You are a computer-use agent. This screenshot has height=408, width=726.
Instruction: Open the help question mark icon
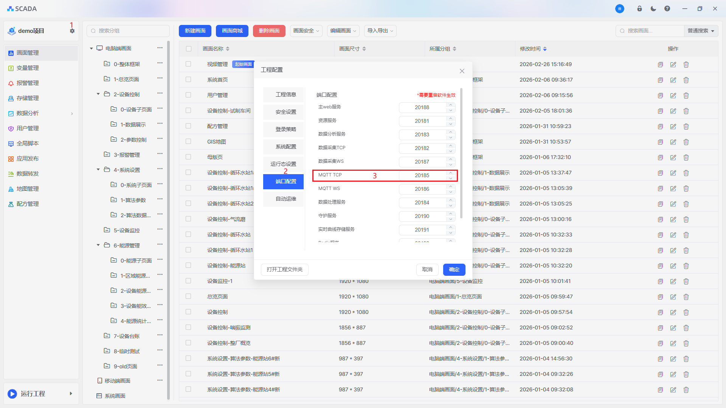[667, 9]
